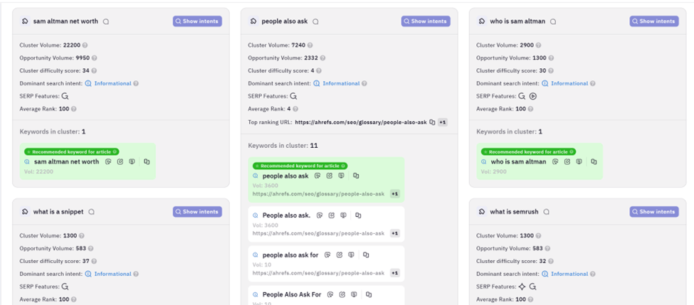The height and width of the screenshot is (305, 694).
Task: Click cluster icon left of sam altman net worth title
Action: click(25, 21)
